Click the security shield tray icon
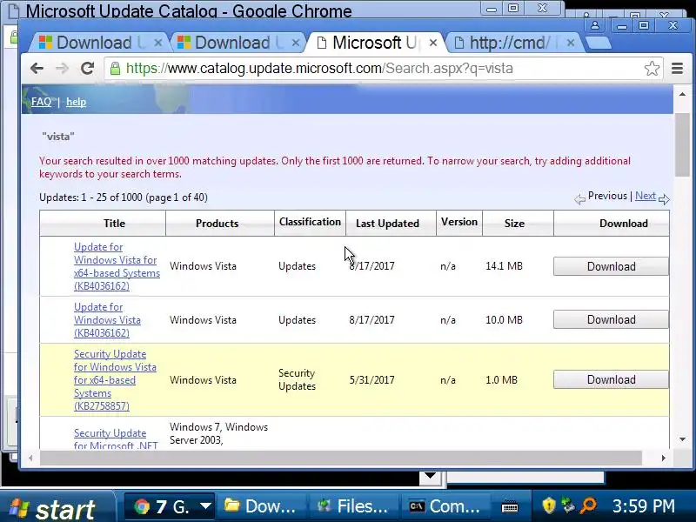This screenshot has height=522, width=696. (x=549, y=505)
